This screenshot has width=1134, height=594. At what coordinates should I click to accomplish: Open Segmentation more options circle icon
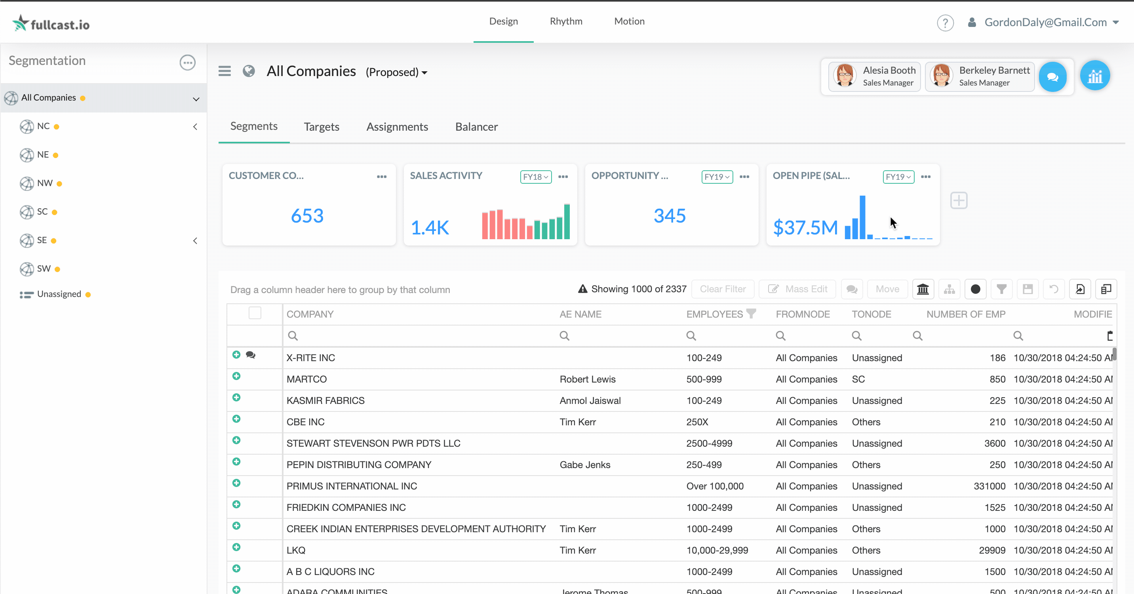point(188,63)
